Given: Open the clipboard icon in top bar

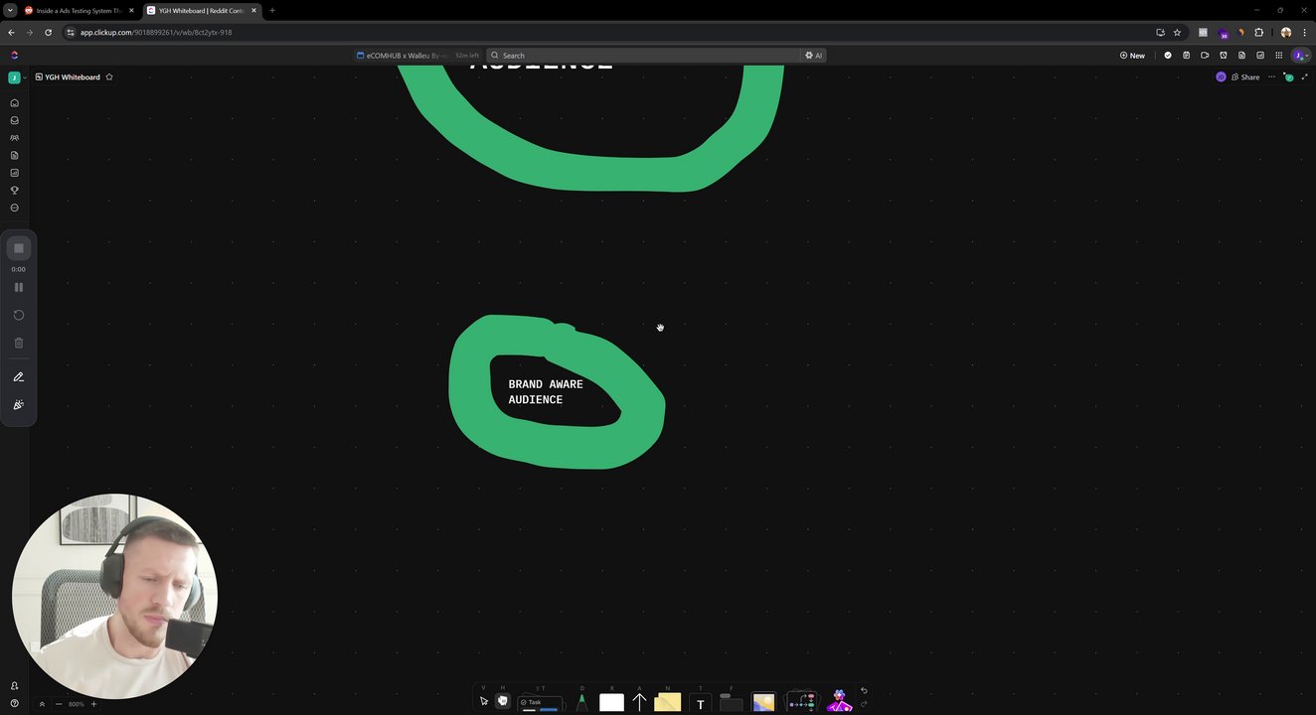Looking at the screenshot, I should (x=1186, y=56).
